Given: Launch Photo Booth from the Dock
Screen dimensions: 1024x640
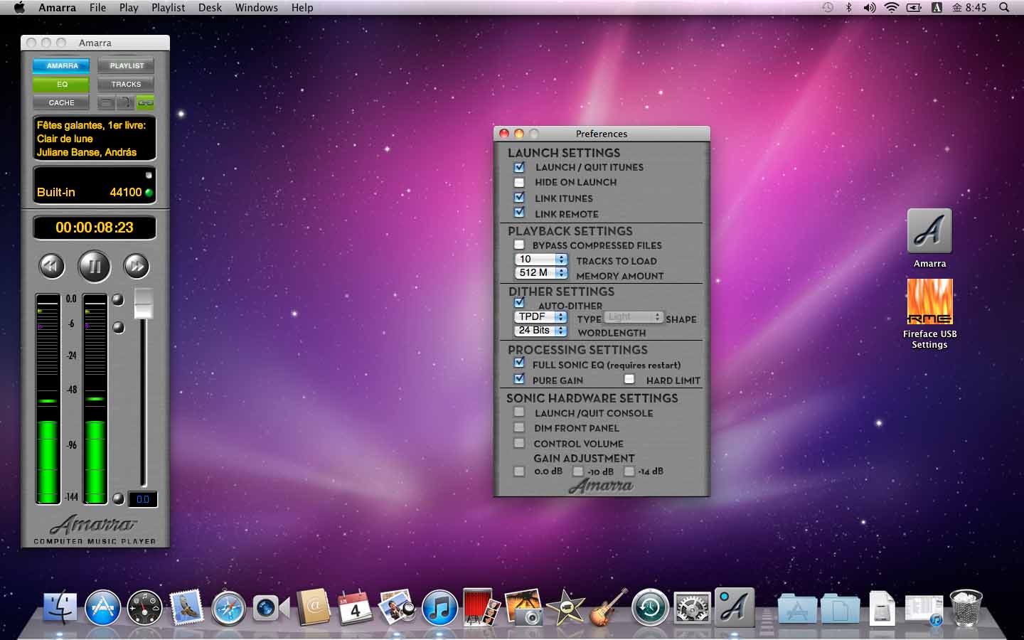Looking at the screenshot, I should tap(481, 607).
